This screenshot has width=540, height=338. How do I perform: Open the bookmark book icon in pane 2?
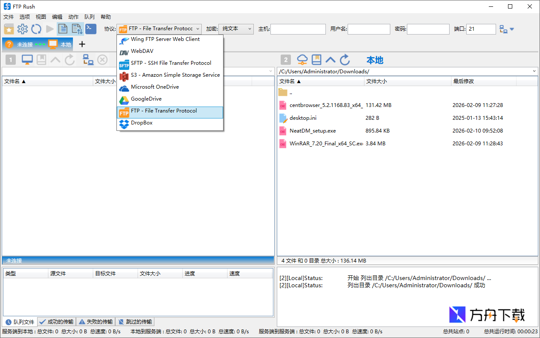[316, 60]
